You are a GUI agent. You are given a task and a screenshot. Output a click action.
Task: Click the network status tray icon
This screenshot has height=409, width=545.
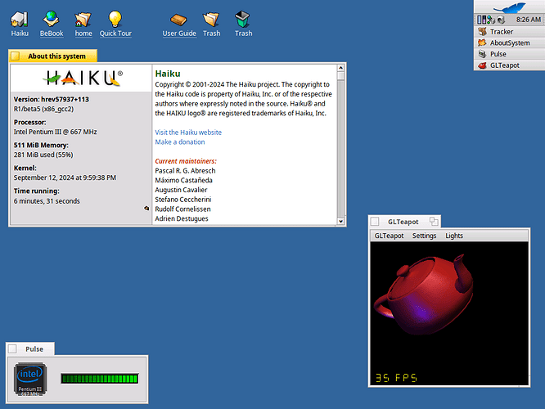491,20
